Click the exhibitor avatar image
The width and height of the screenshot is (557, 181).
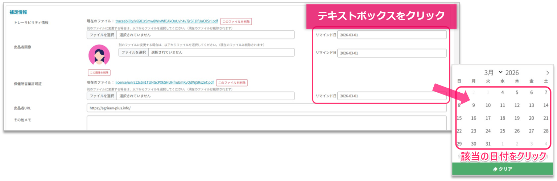99,55
